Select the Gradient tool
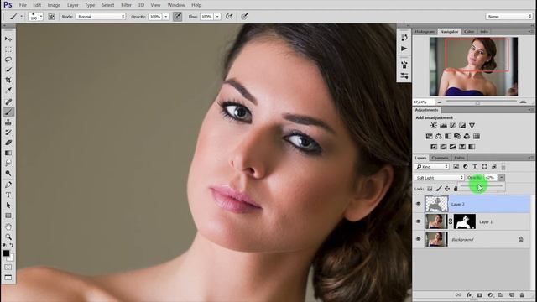537x302 pixels. point(8,153)
